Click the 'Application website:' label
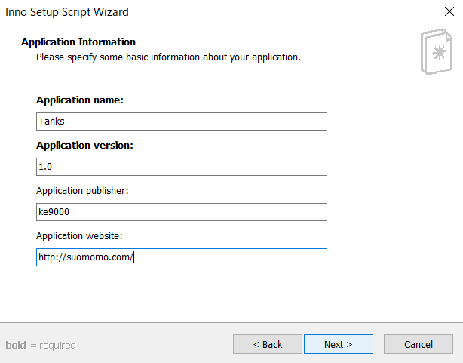 click(x=79, y=236)
